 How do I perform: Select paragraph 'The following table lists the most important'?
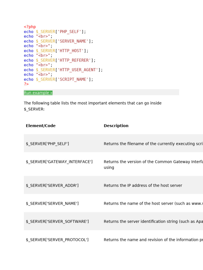coord(93,106)
